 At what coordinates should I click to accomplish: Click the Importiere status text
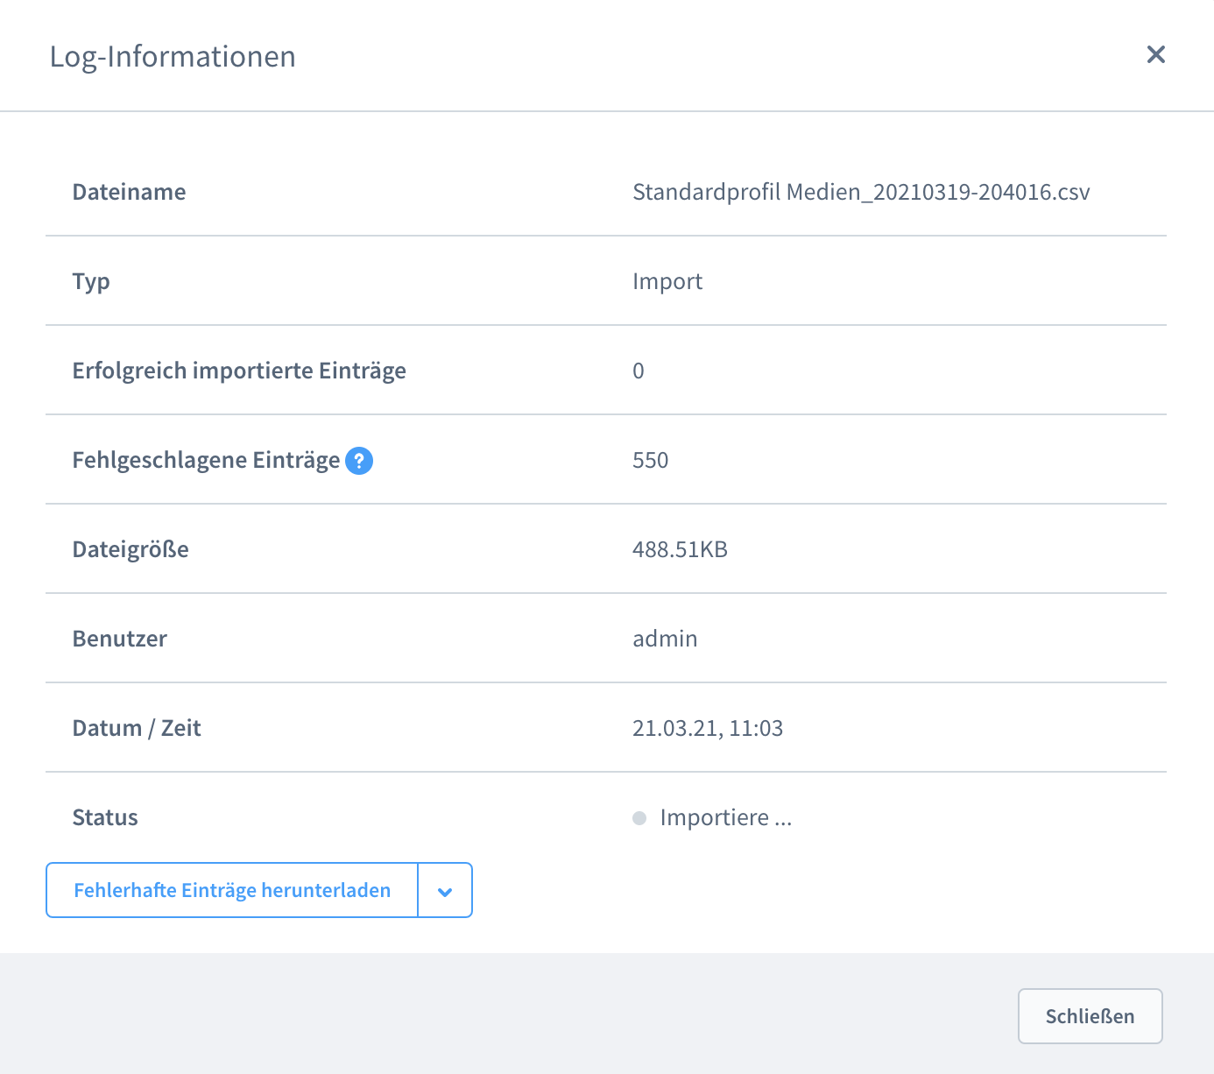[725, 817]
